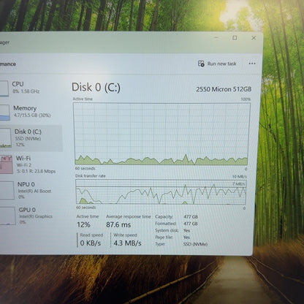Click the Write speed label
The image size is (304, 304).
pos(125,235)
